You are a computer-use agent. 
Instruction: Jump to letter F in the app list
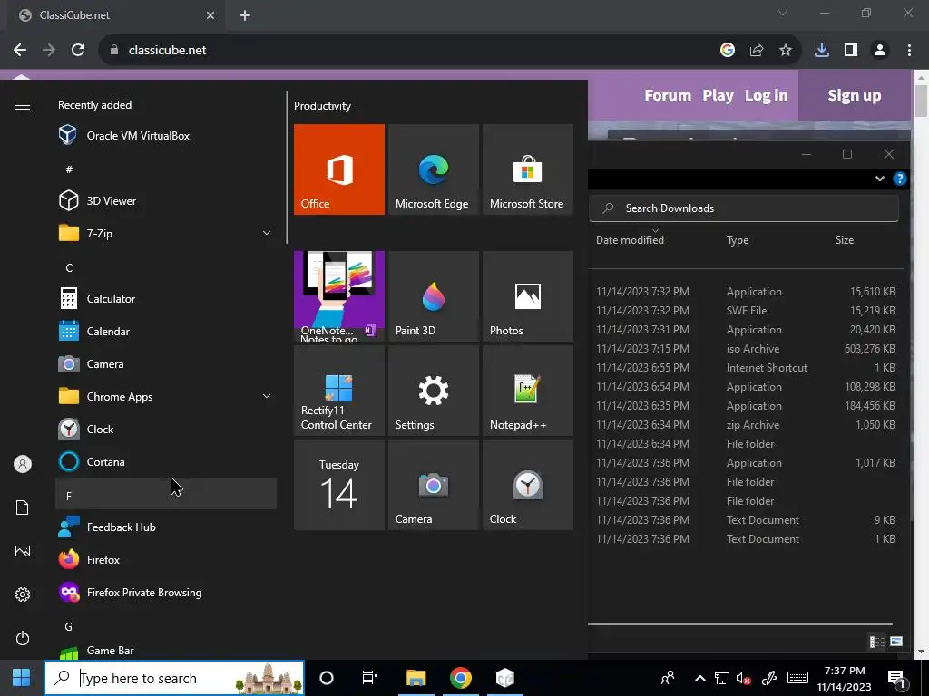[x=166, y=496]
